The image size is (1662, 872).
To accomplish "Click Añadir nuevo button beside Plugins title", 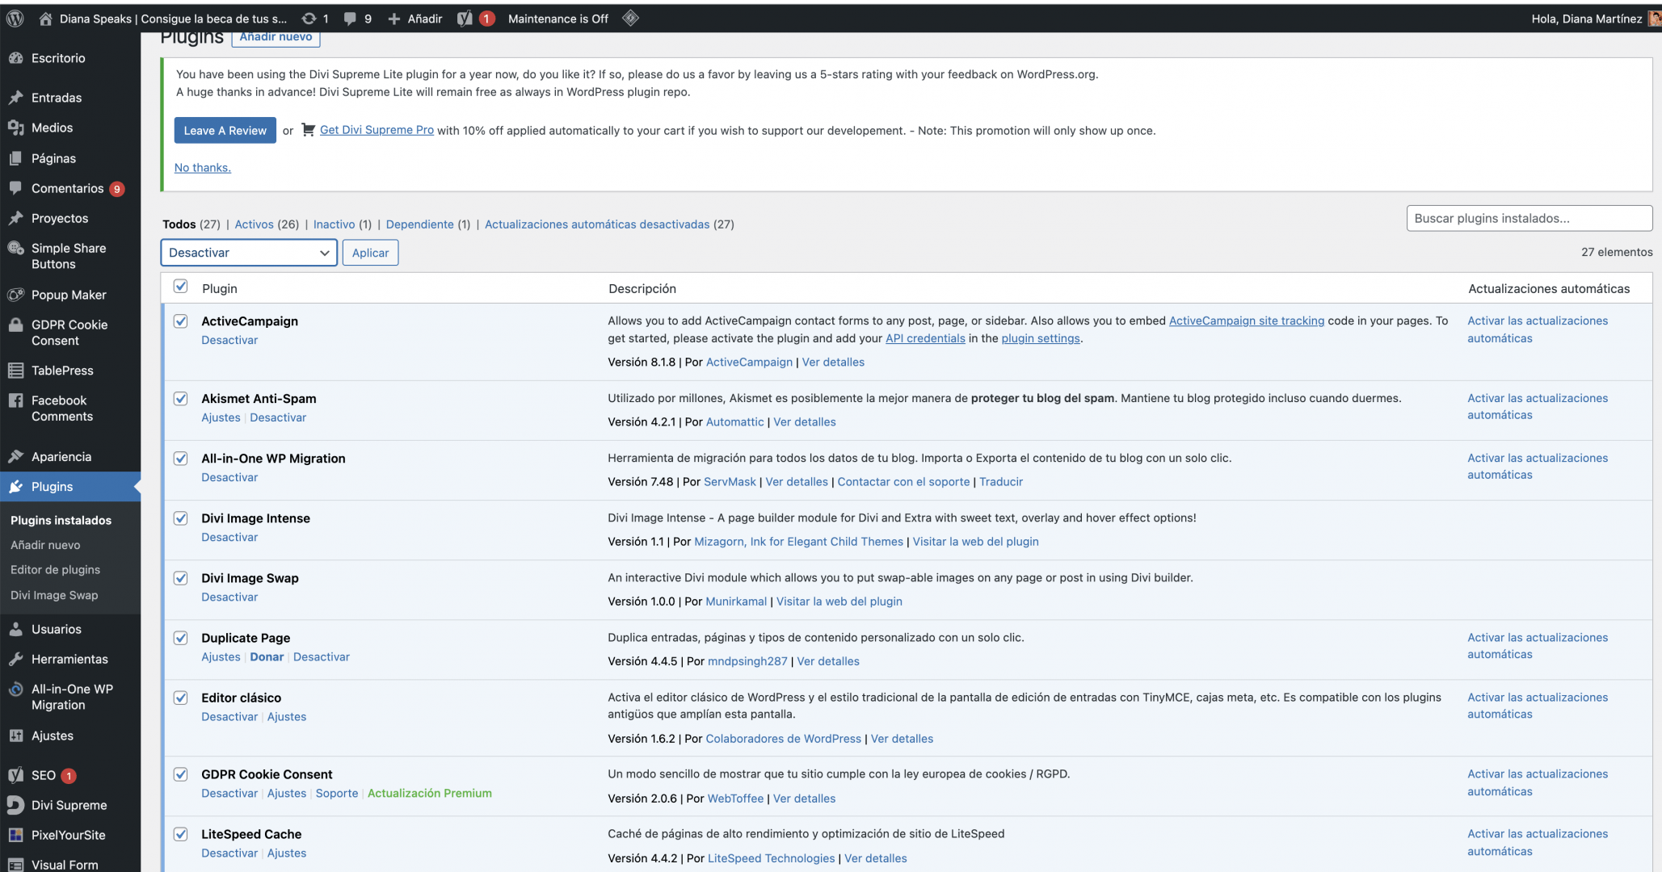I will coord(276,37).
